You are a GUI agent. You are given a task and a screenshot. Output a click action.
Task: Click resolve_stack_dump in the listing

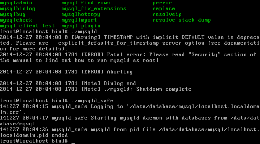[182, 20]
